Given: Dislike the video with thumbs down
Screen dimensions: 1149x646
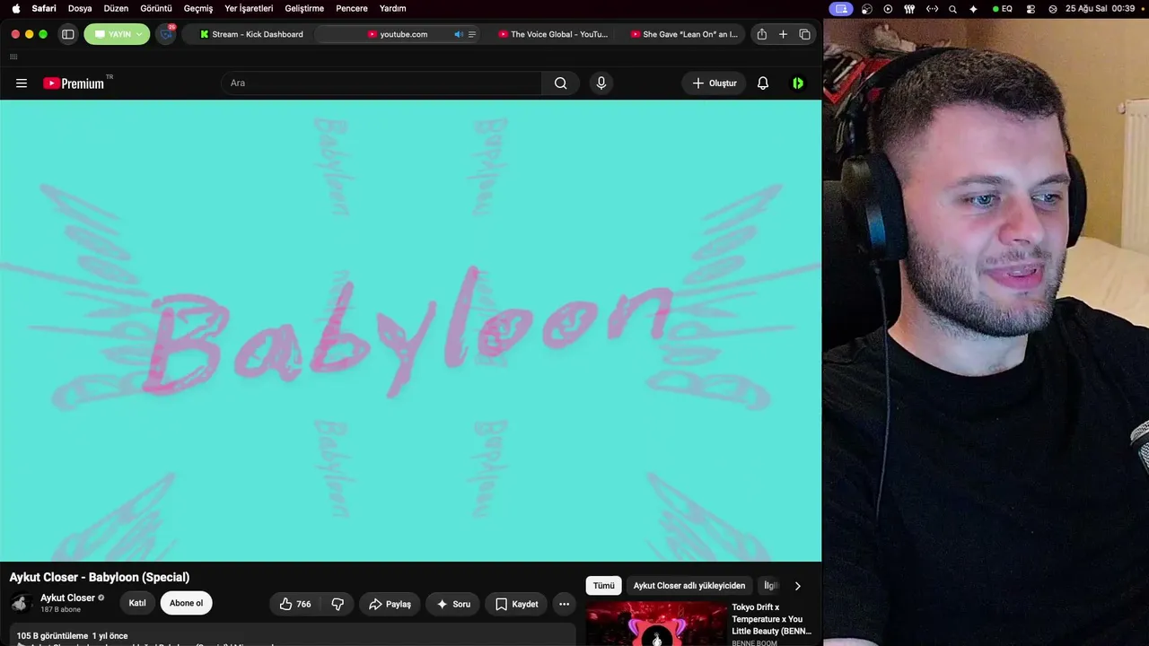Looking at the screenshot, I should (x=338, y=604).
